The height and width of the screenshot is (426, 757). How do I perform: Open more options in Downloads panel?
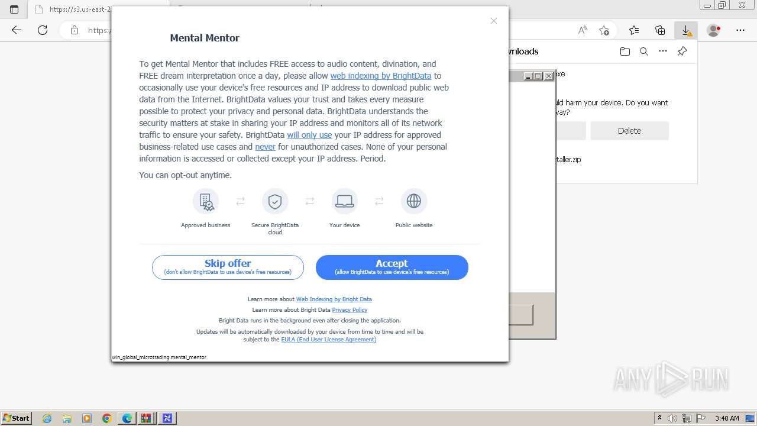coord(663,51)
